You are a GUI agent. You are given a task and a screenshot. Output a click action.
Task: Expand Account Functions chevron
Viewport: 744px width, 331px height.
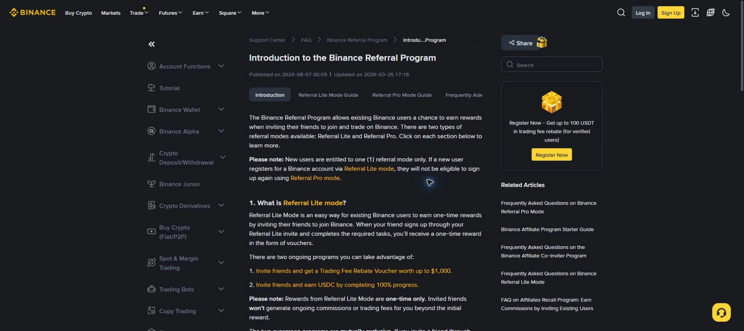pyautogui.click(x=221, y=66)
